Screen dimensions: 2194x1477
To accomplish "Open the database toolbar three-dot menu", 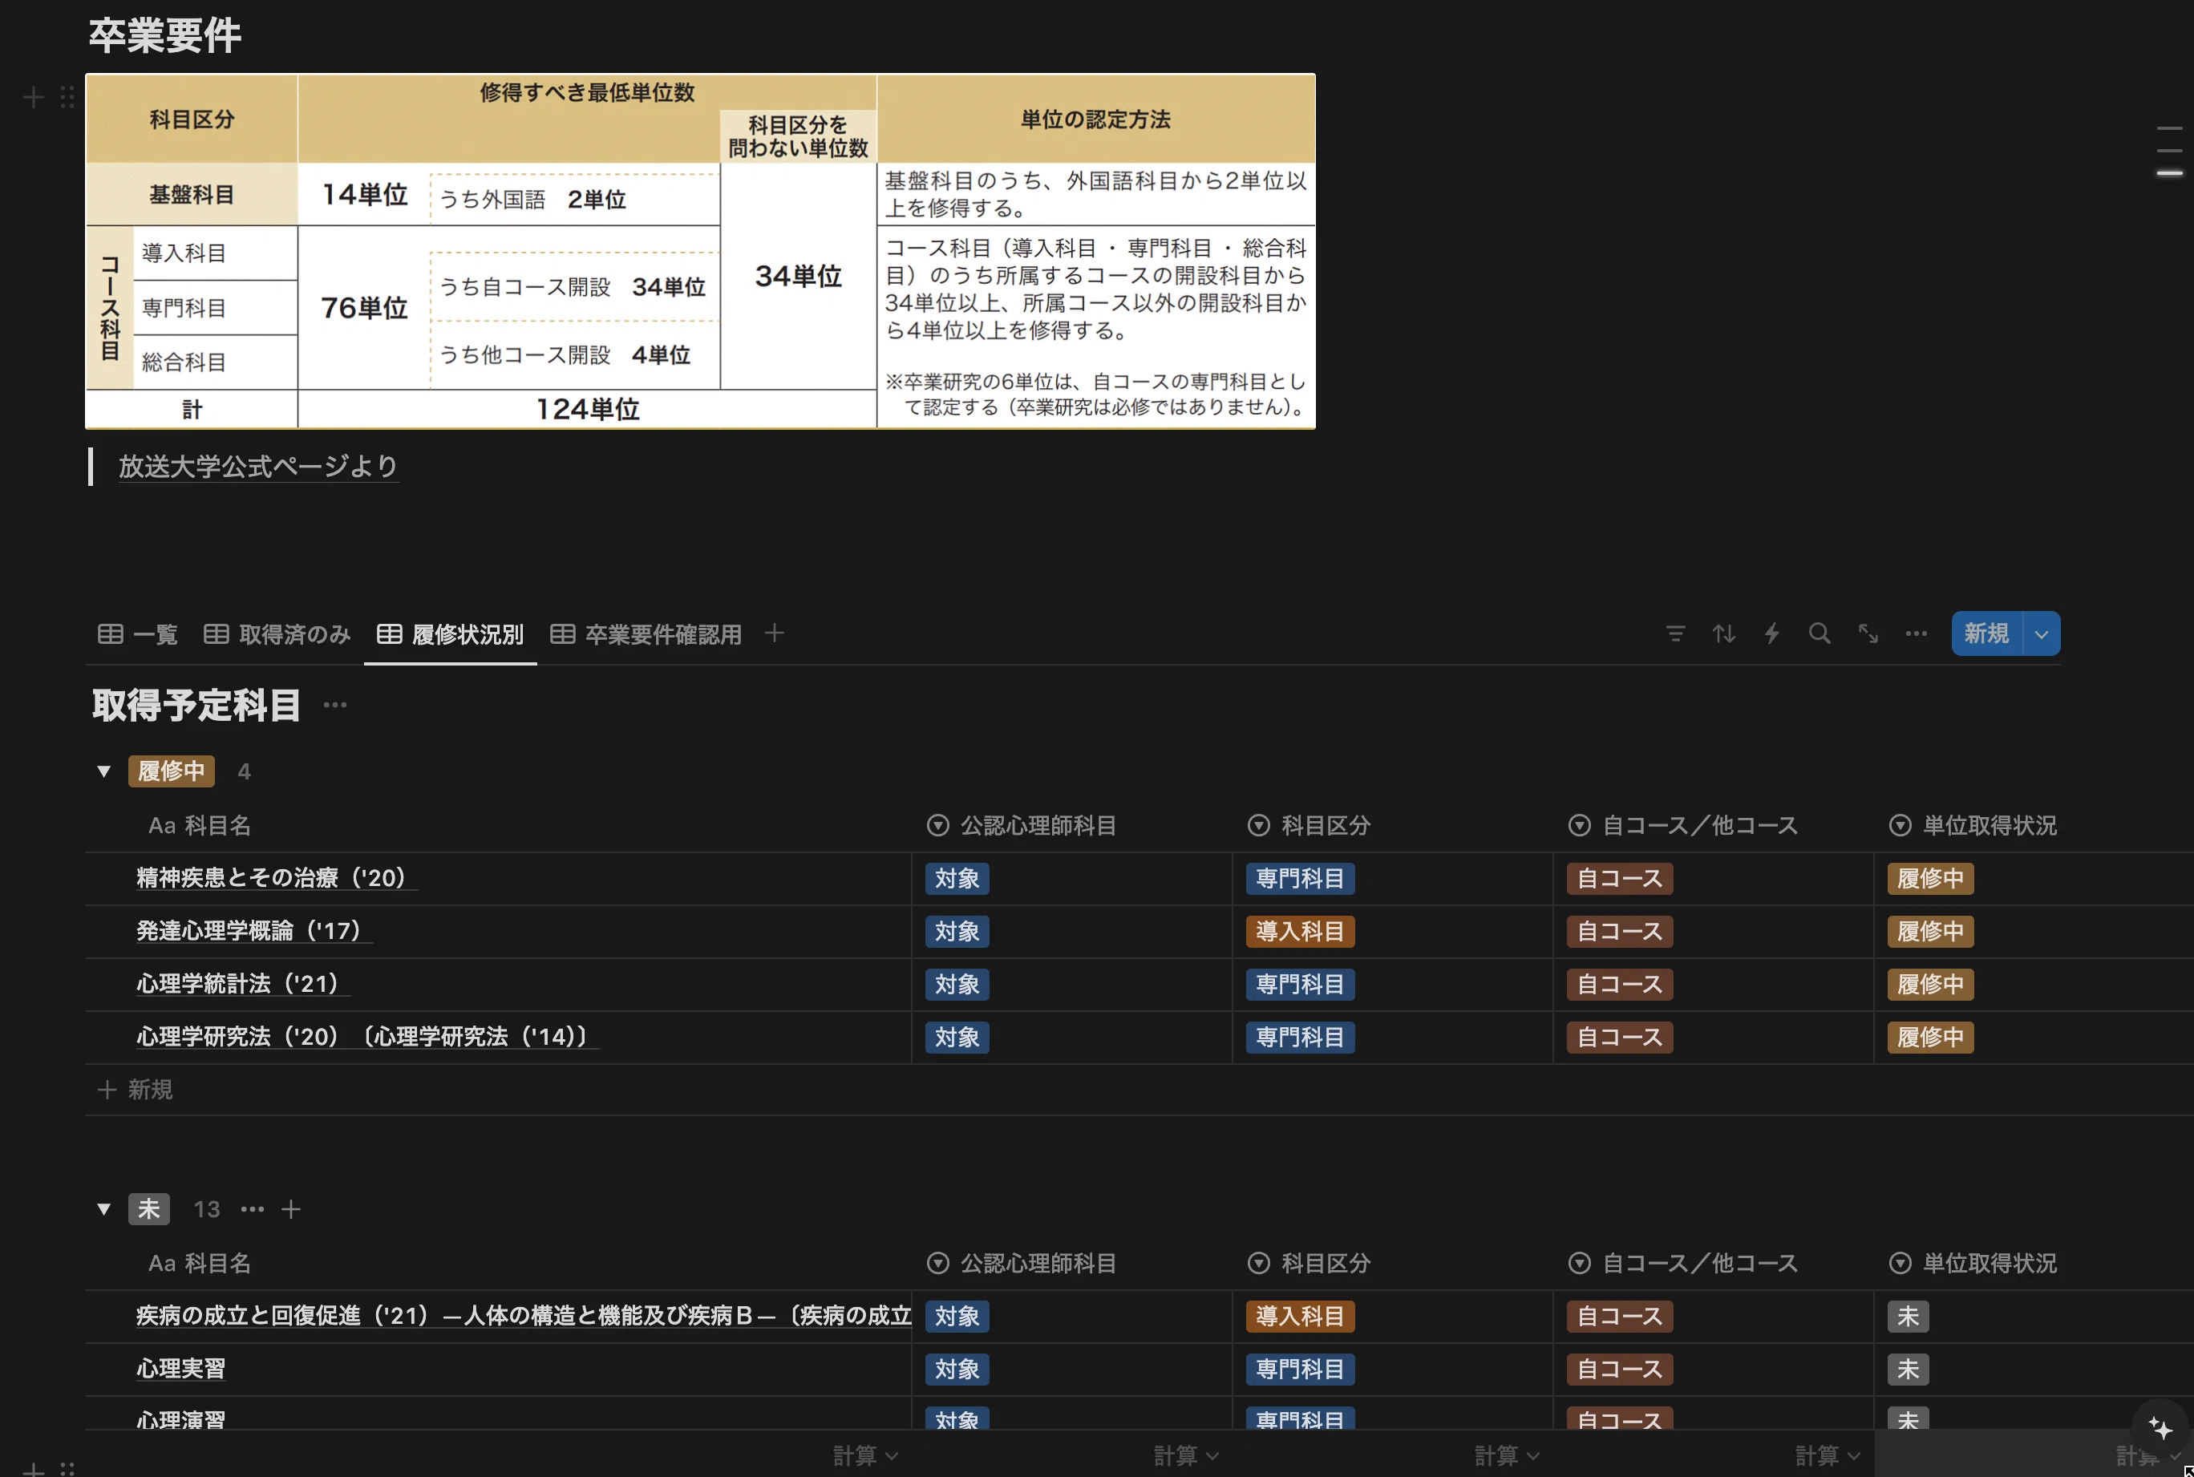I will (1915, 634).
